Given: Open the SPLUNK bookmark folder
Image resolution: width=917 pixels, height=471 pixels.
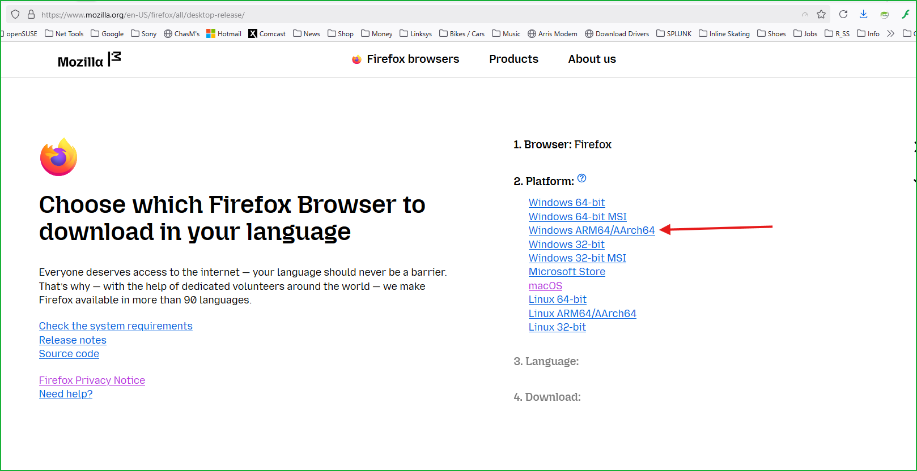Looking at the screenshot, I should 674,33.
